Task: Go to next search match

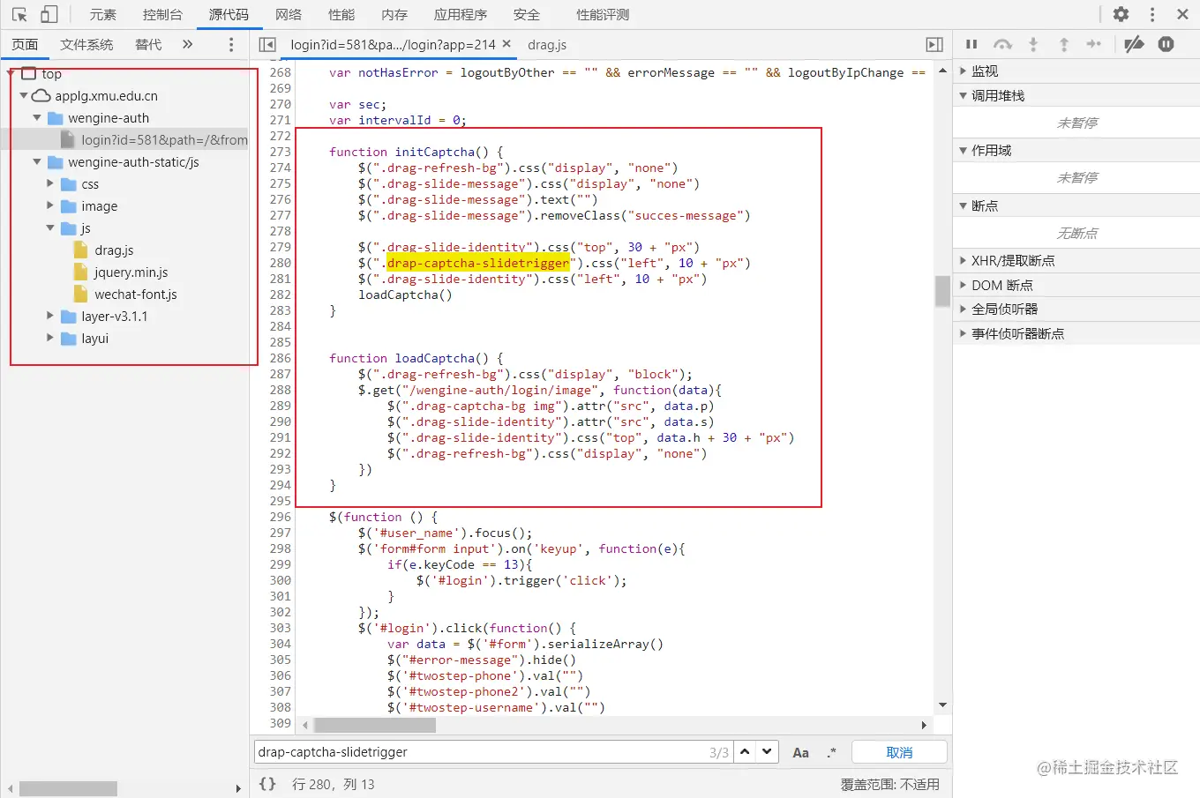Action: pos(768,752)
